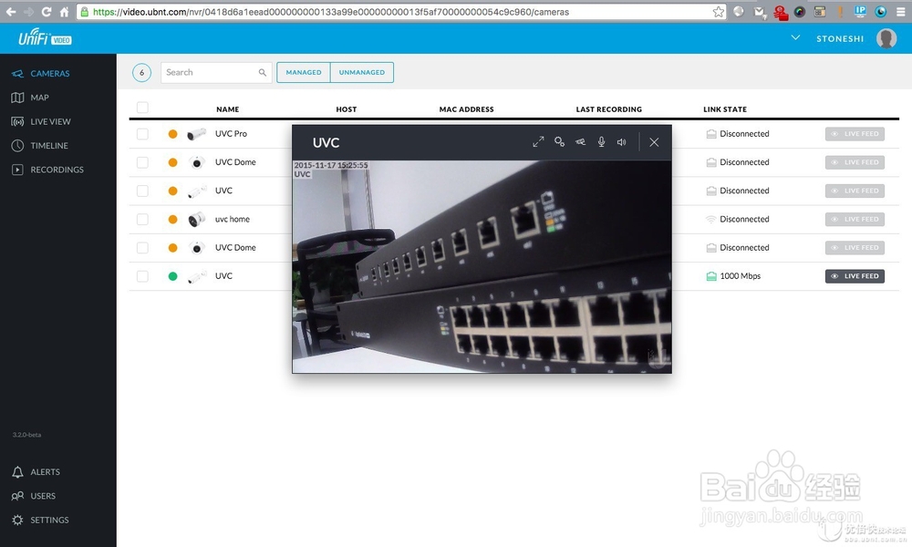
Task: Open the Cameras section in sidebar
Action: coord(41,73)
